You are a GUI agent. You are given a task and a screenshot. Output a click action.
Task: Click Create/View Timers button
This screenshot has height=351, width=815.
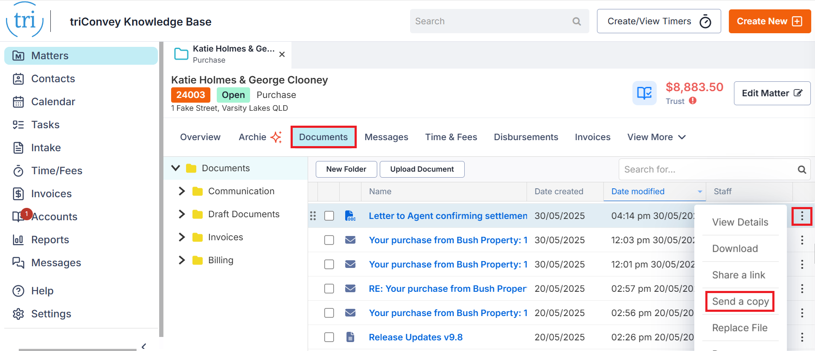(659, 21)
